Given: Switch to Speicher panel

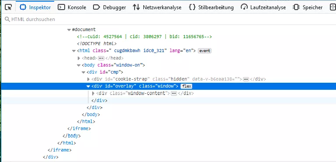Looking at the screenshot, I should [308, 7].
